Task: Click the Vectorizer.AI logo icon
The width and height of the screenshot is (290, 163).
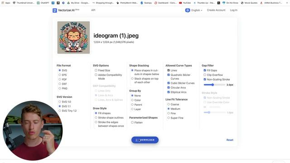Action: pos(54,10)
